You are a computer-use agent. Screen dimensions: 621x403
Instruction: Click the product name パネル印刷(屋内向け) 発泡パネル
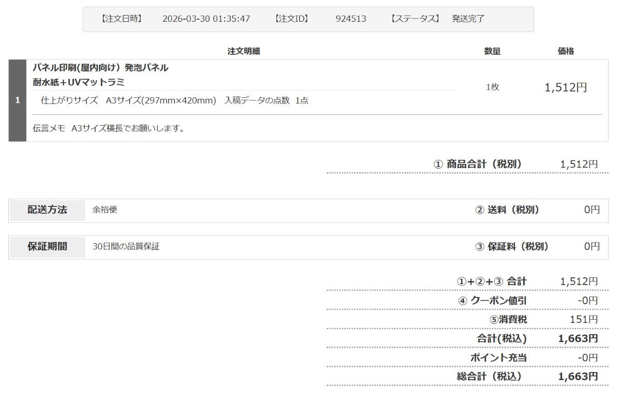pyautogui.click(x=100, y=68)
